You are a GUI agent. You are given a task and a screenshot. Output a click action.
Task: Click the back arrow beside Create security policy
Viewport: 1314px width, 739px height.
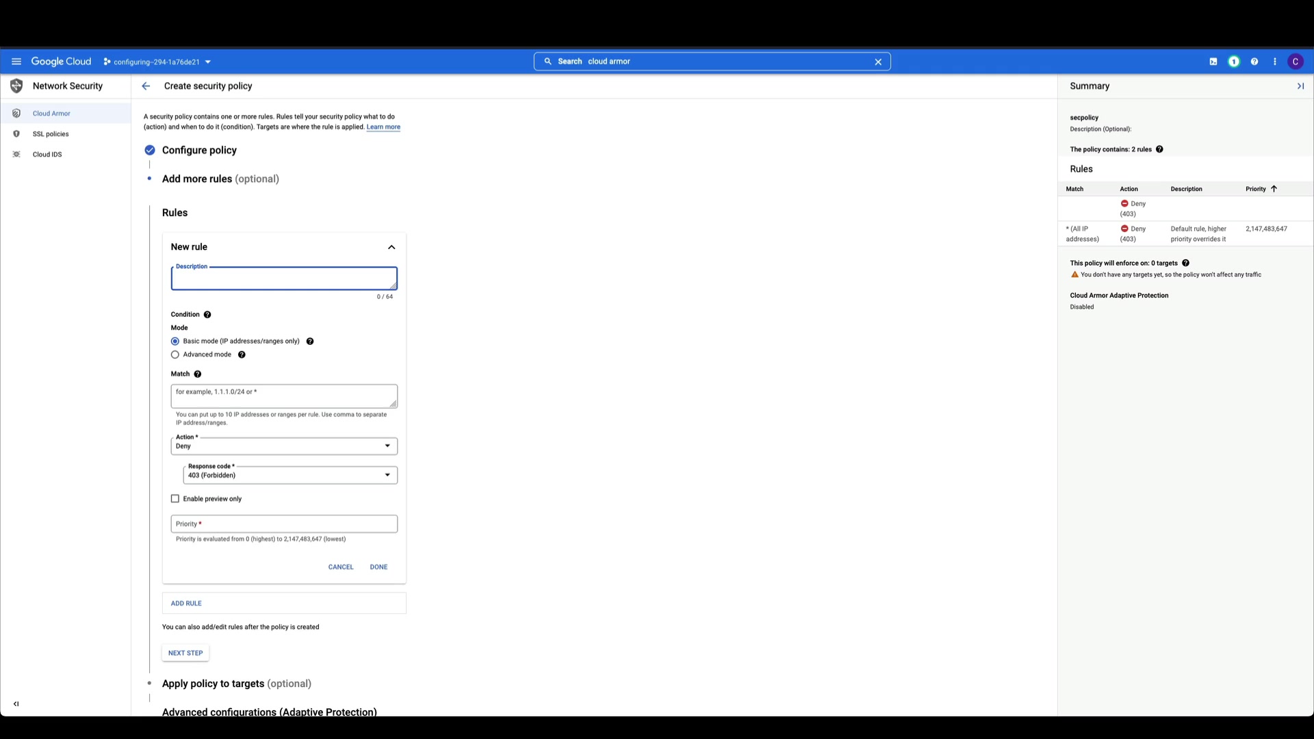pos(146,86)
